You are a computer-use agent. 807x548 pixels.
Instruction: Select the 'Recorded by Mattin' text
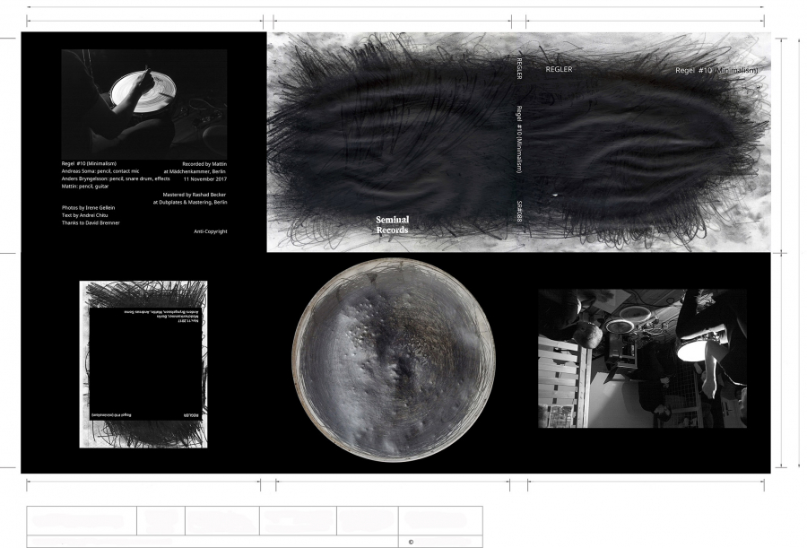(x=204, y=164)
